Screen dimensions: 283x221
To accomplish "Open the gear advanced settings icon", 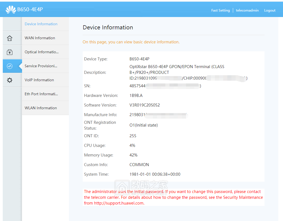I will 10,80.
